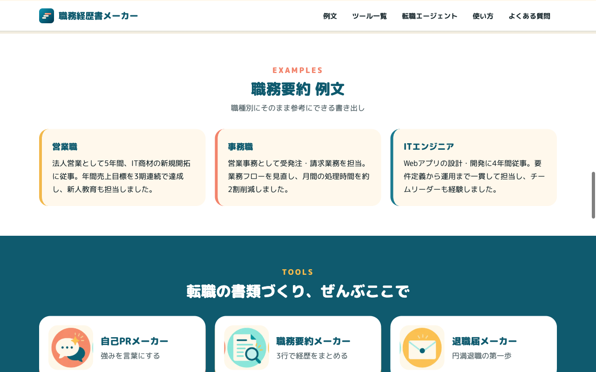Click the 事務職 example text about 営業事務

[x=298, y=177]
